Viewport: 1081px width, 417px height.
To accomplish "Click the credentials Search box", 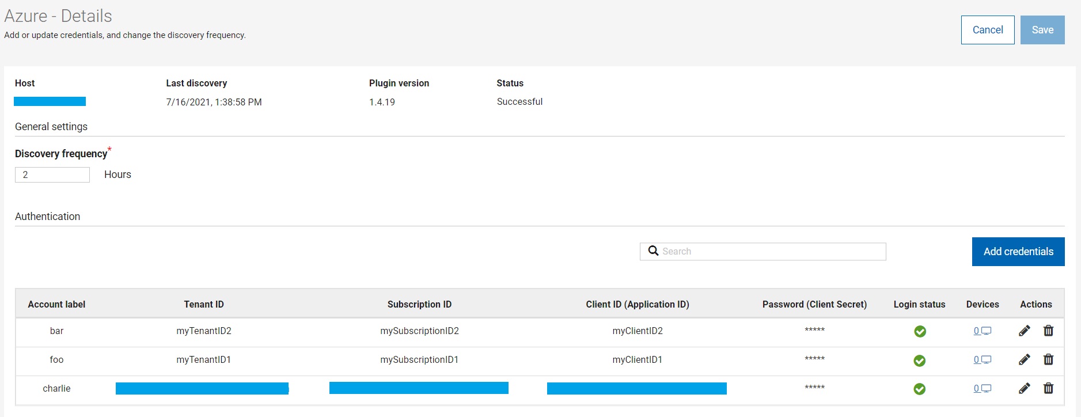I will point(772,252).
